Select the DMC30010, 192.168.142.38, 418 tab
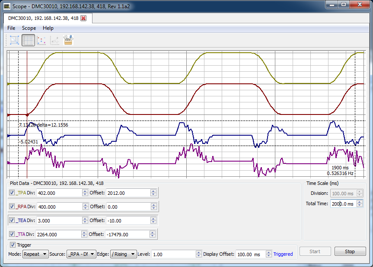 point(43,18)
